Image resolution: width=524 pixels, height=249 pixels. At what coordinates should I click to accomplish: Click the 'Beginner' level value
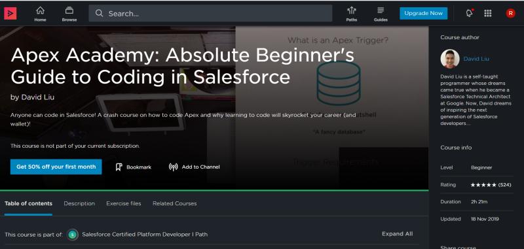click(481, 168)
